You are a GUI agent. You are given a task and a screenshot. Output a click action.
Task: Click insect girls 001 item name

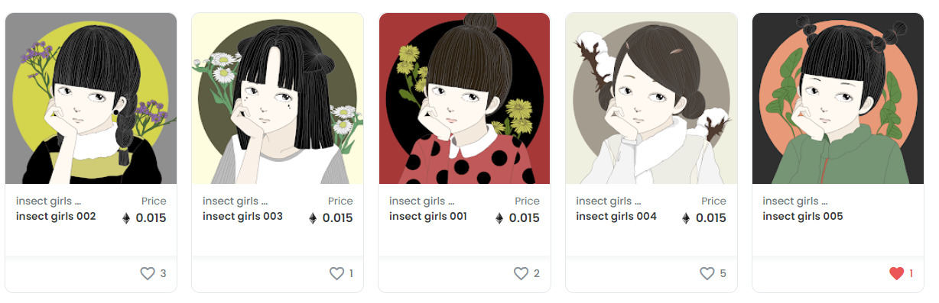(428, 216)
